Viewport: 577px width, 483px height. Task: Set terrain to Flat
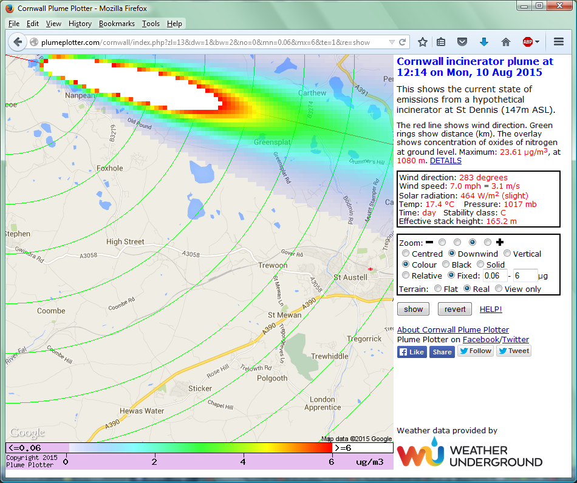[x=438, y=289]
